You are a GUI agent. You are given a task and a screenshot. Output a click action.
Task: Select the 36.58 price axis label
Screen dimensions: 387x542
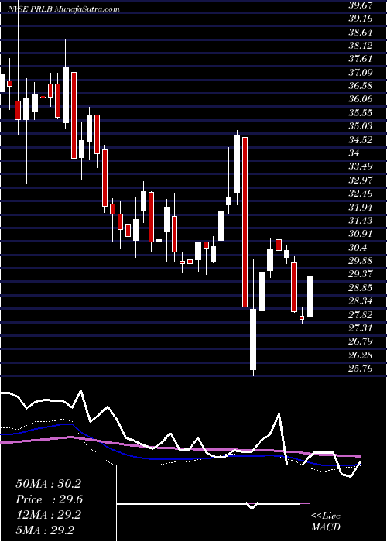pos(361,86)
